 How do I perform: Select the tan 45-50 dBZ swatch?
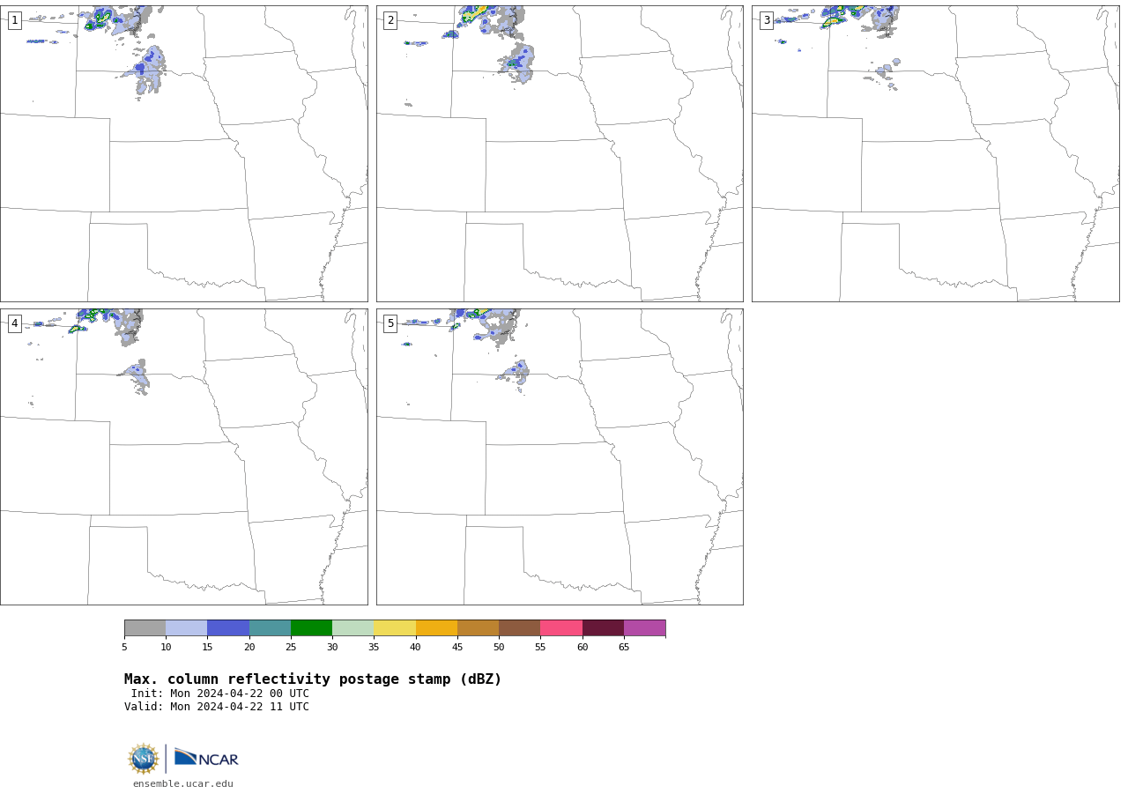click(478, 628)
